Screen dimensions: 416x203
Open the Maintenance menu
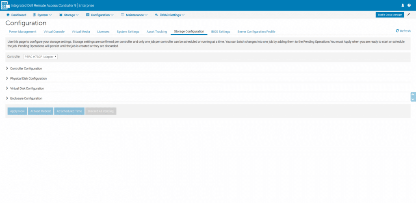tap(134, 15)
